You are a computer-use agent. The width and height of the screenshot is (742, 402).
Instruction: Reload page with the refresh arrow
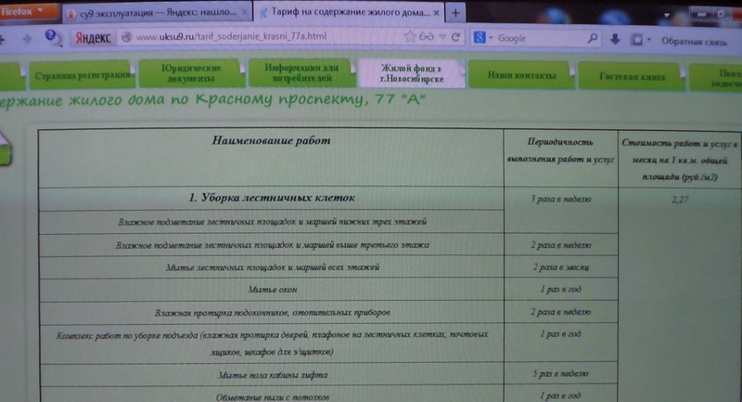coord(455,37)
